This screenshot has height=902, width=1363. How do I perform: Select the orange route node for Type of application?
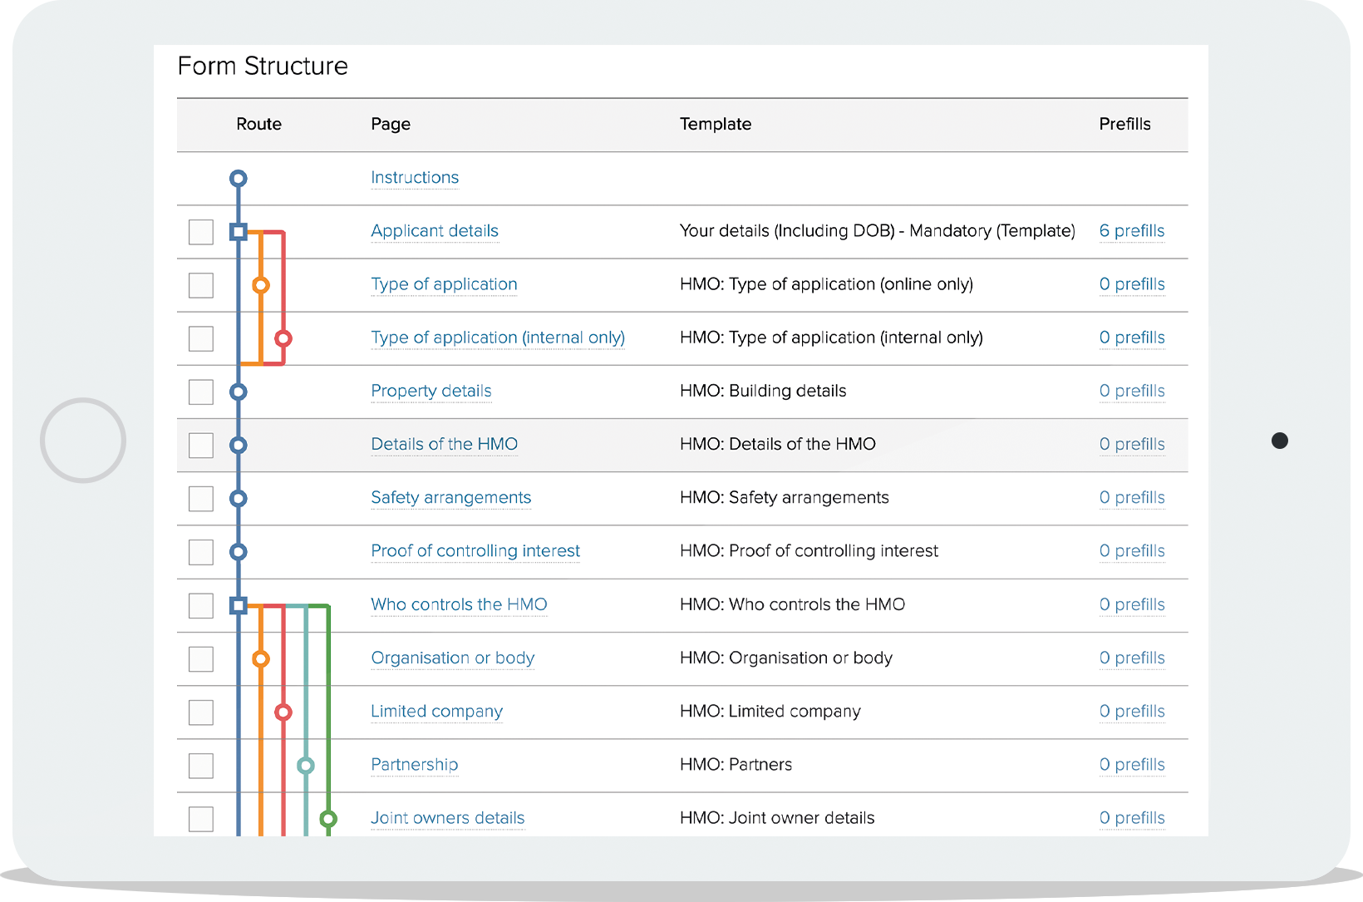(x=261, y=285)
